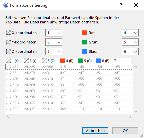The image size is (144, 138).
Task: Select the row with X value -17.558
Action: coord(69,109)
